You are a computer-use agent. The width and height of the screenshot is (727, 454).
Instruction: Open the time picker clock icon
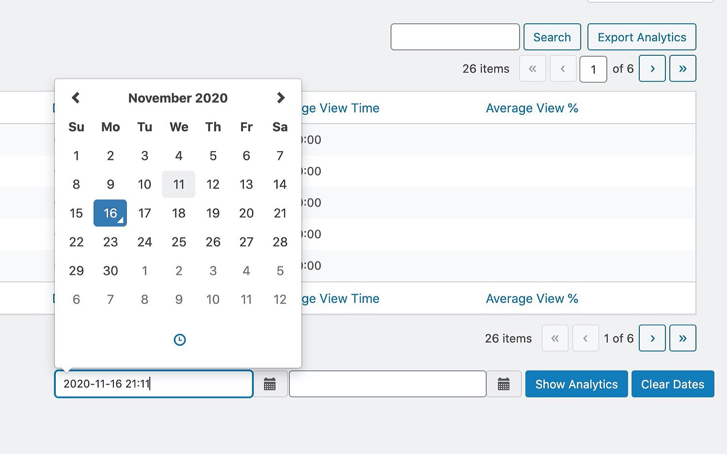(x=179, y=340)
